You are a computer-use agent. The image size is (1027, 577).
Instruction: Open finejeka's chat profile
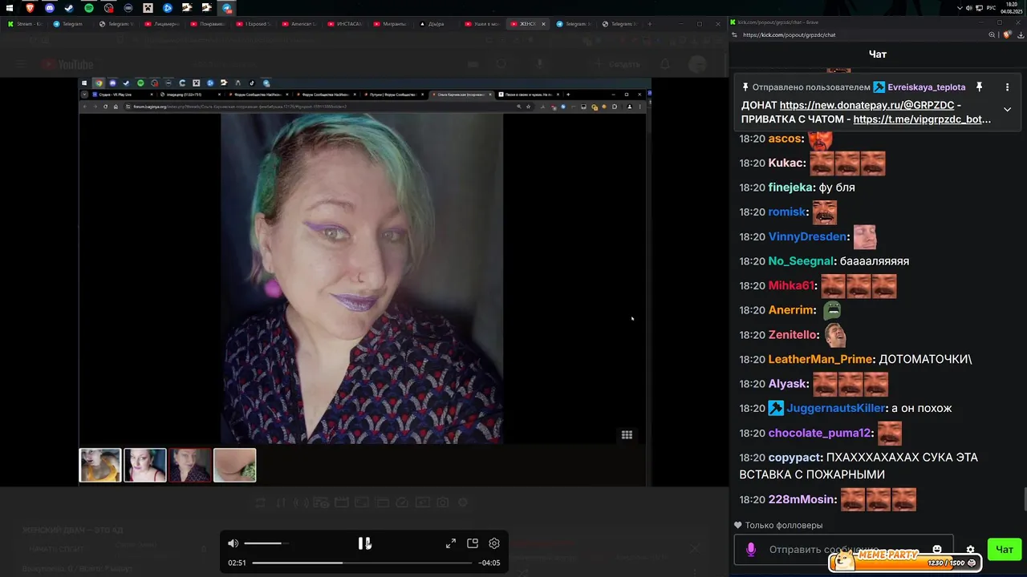[x=790, y=188]
